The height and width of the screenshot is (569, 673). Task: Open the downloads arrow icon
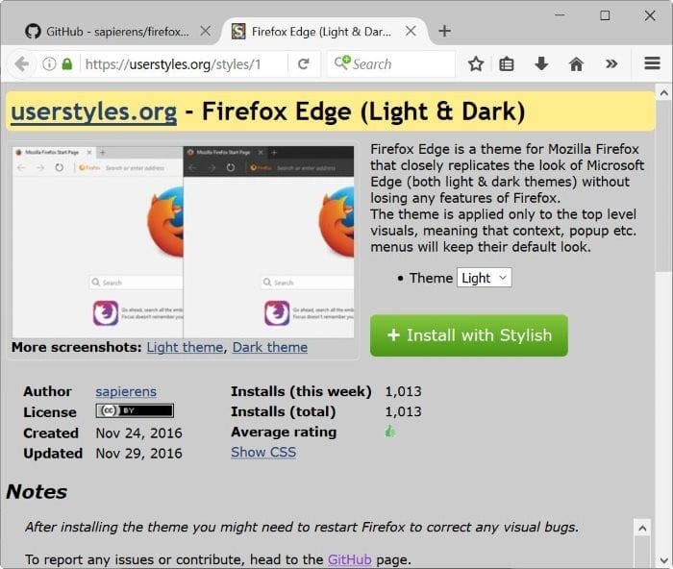point(541,64)
